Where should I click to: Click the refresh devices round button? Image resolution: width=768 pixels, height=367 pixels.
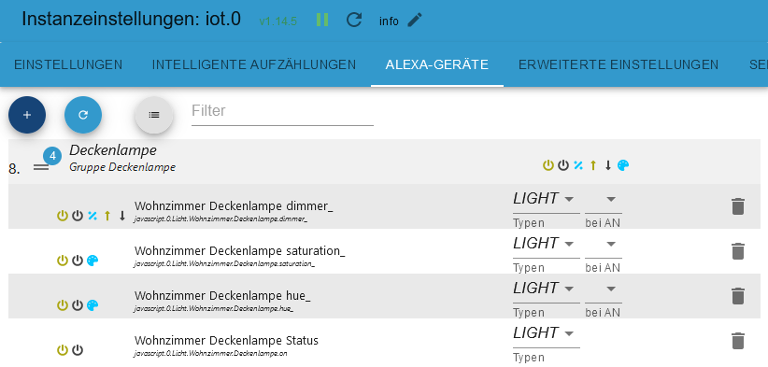[83, 115]
